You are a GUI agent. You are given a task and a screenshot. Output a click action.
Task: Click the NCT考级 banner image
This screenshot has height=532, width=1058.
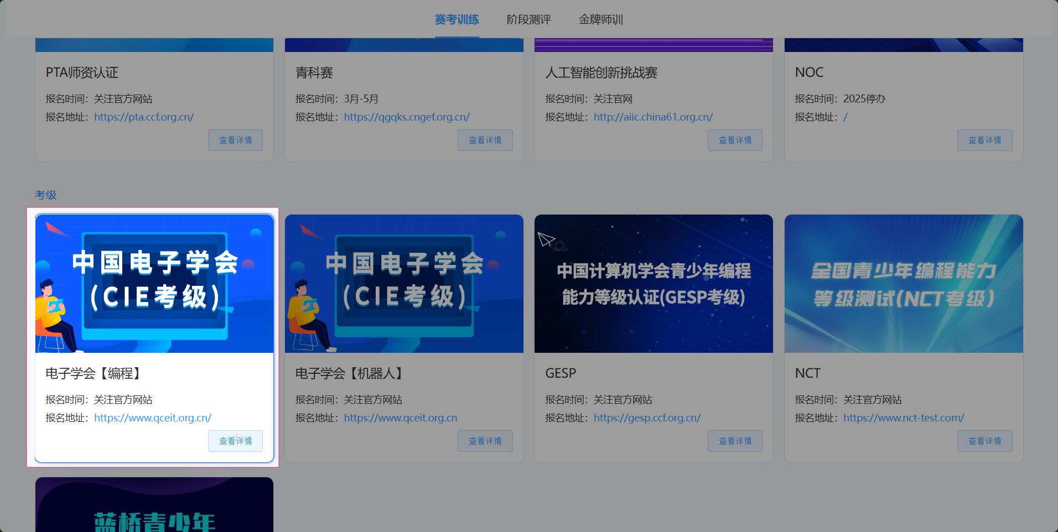tap(904, 284)
